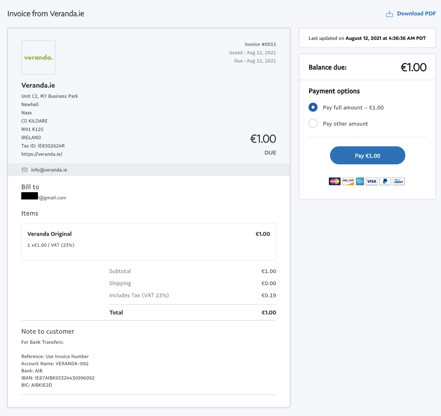
Task: Click the Bank: AIB line
Action: [32, 371]
